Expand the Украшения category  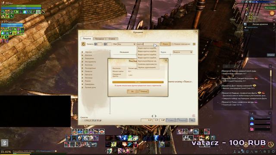pyautogui.click(x=82, y=59)
